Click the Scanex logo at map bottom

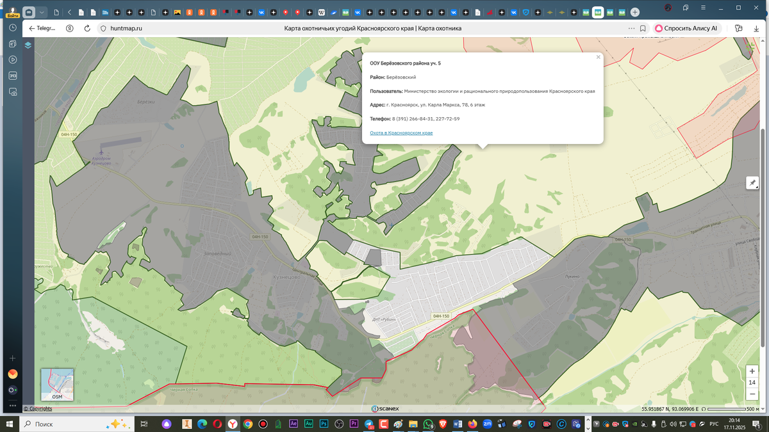(384, 408)
